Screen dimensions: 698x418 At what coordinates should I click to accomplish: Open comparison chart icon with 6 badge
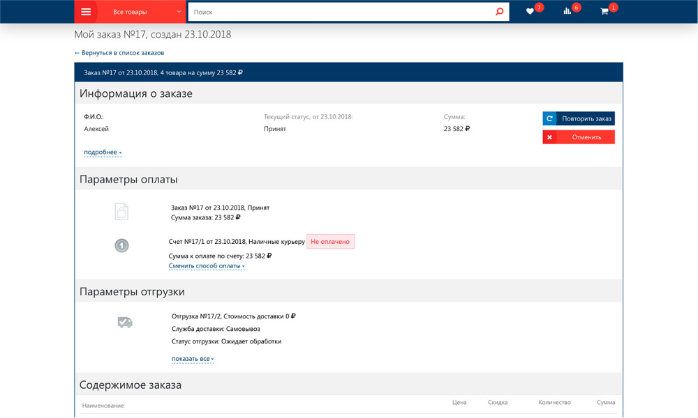(x=567, y=12)
